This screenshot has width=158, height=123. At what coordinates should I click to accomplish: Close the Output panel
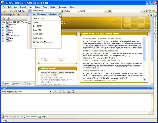[x=152, y=88]
